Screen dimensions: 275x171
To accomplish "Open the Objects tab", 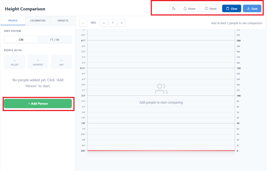I will pos(63,21).
